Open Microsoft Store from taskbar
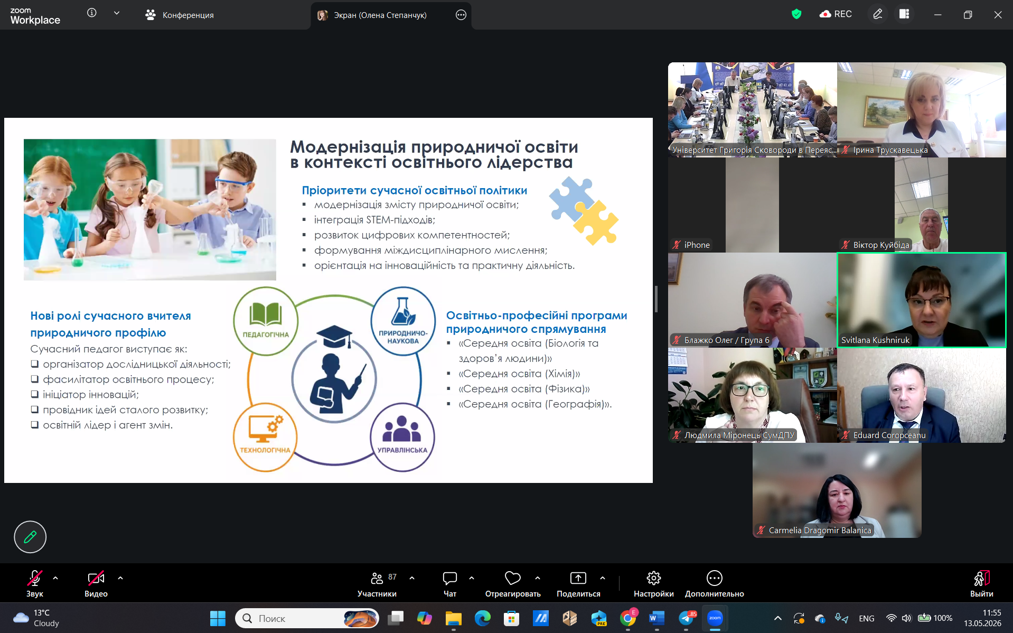The image size is (1013, 633). [511, 618]
